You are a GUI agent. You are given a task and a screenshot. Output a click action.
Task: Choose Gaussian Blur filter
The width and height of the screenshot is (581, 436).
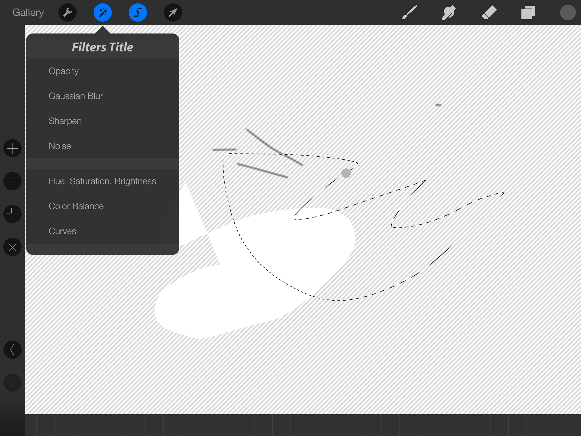click(x=76, y=96)
